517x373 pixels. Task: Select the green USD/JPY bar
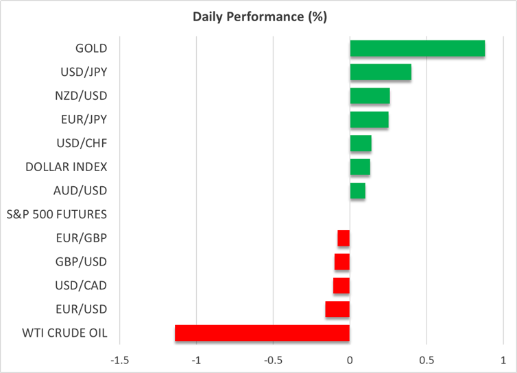coord(381,73)
